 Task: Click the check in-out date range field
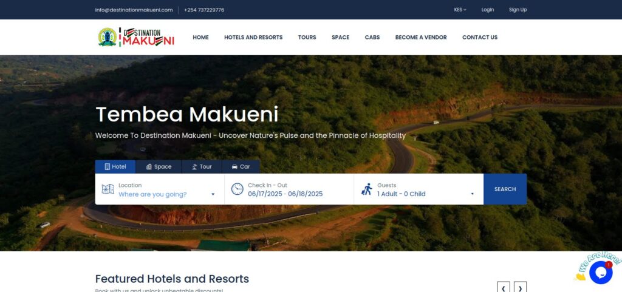289,189
